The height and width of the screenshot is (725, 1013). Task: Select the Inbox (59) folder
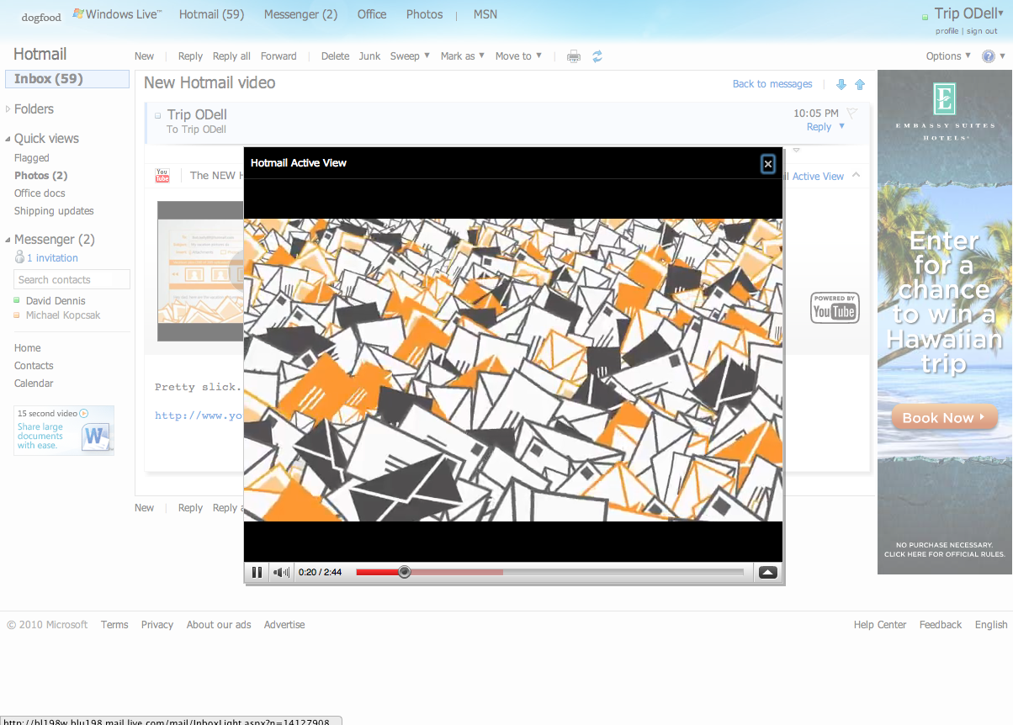[67, 79]
